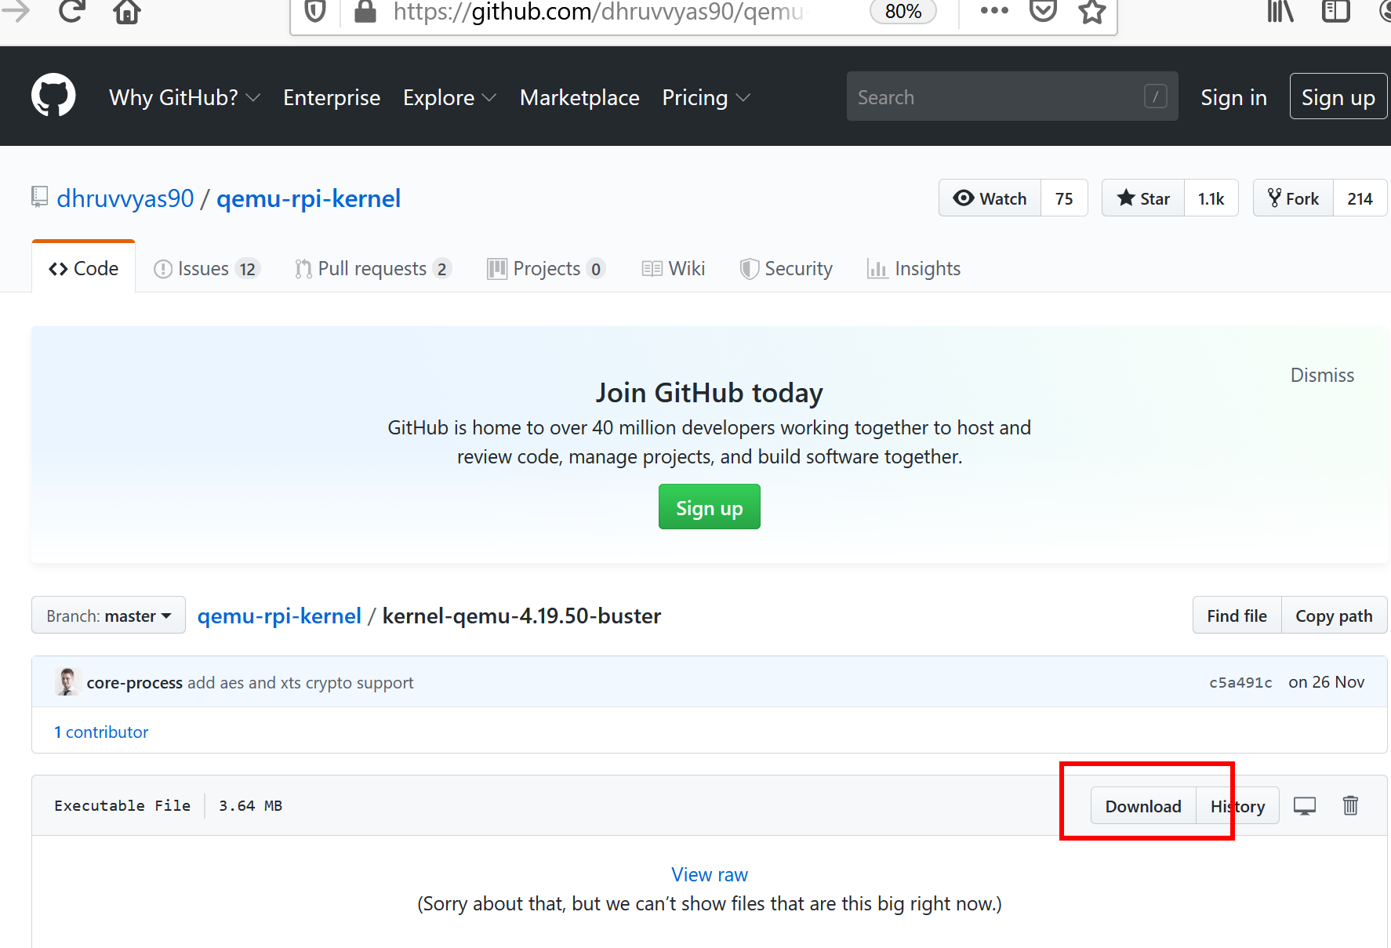Click qemu-rpi-kernel breadcrumb path link
Viewport: 1391px width, 948px height.
(279, 616)
